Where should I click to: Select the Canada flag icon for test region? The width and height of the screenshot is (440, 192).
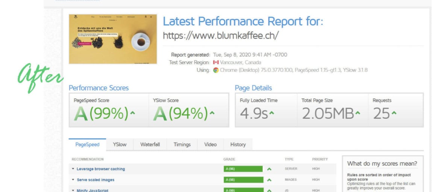(216, 62)
